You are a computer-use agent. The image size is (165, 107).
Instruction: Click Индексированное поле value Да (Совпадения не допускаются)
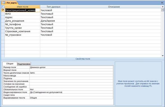pyautogui.click(x=71, y=92)
